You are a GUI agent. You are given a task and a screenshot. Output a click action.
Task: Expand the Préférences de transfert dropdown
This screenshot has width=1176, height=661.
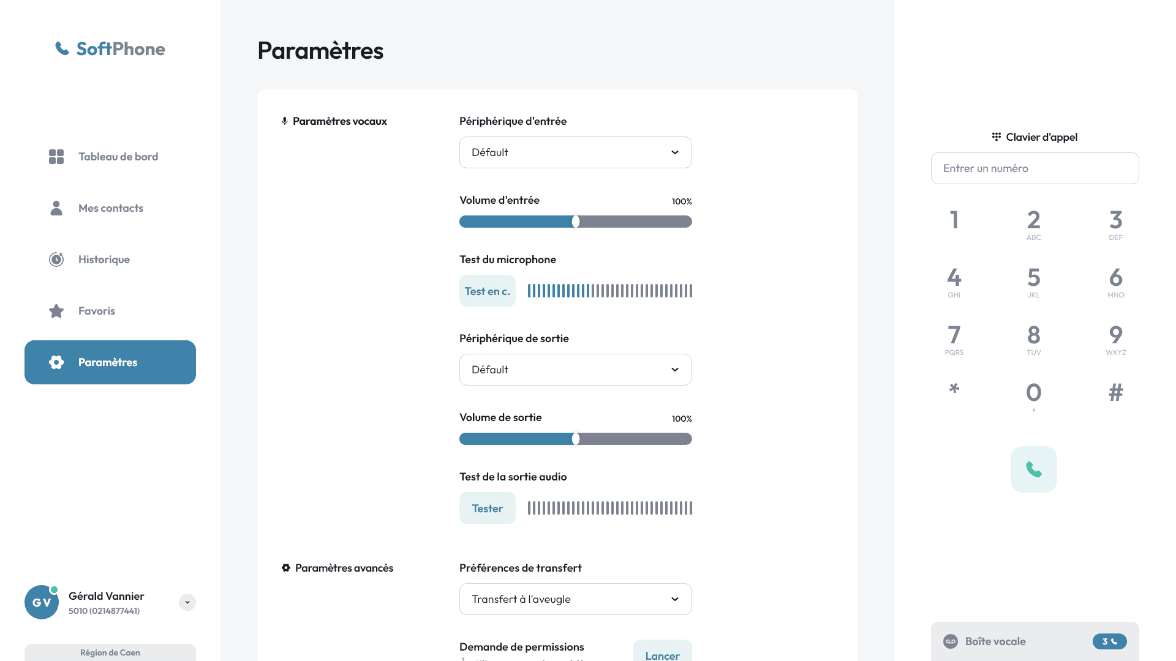(x=575, y=599)
